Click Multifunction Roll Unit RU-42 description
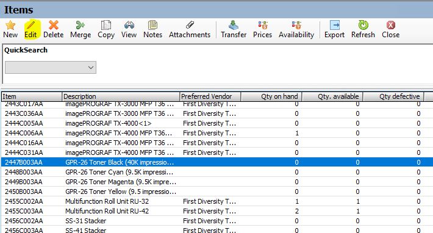The image size is (433, 233). [x=107, y=211]
